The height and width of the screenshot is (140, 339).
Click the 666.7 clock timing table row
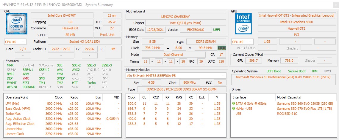coord(176,109)
